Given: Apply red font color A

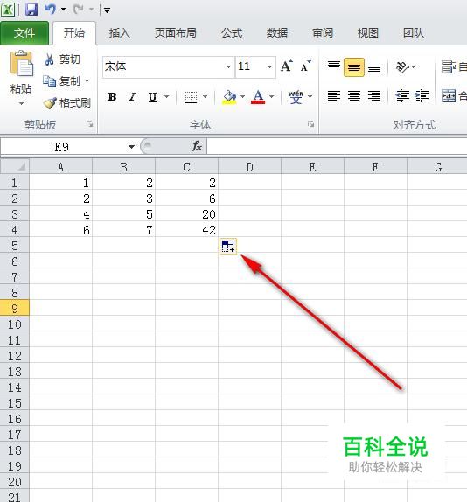Looking at the screenshot, I should 258,97.
